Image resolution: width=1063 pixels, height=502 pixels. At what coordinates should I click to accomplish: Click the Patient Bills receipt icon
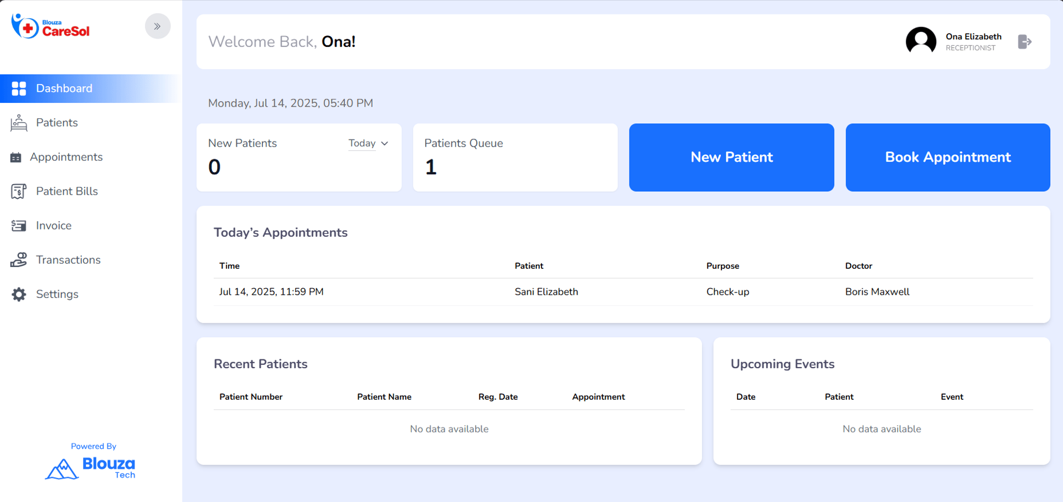tap(19, 191)
